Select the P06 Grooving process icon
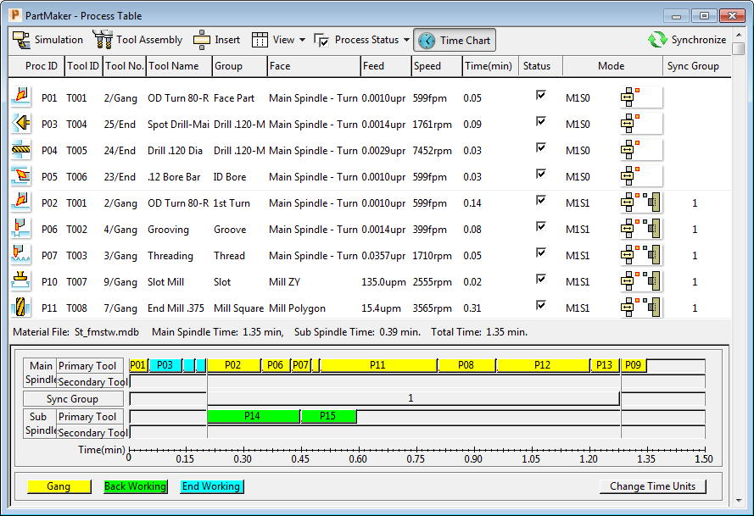The height and width of the screenshot is (516, 754). coord(20,229)
